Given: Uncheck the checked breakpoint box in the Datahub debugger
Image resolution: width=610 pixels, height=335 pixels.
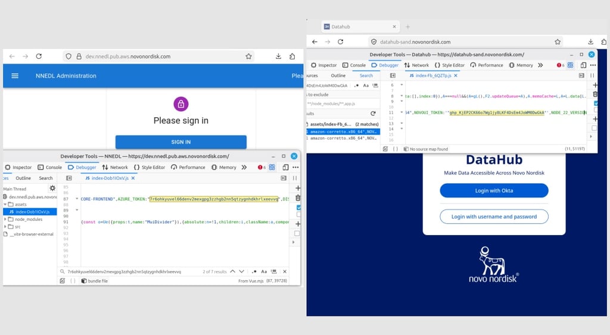Looking at the screenshot, I should tap(596, 104).
